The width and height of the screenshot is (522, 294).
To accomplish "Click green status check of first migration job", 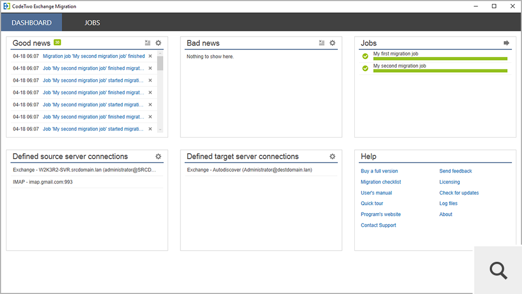I will pyautogui.click(x=365, y=56).
